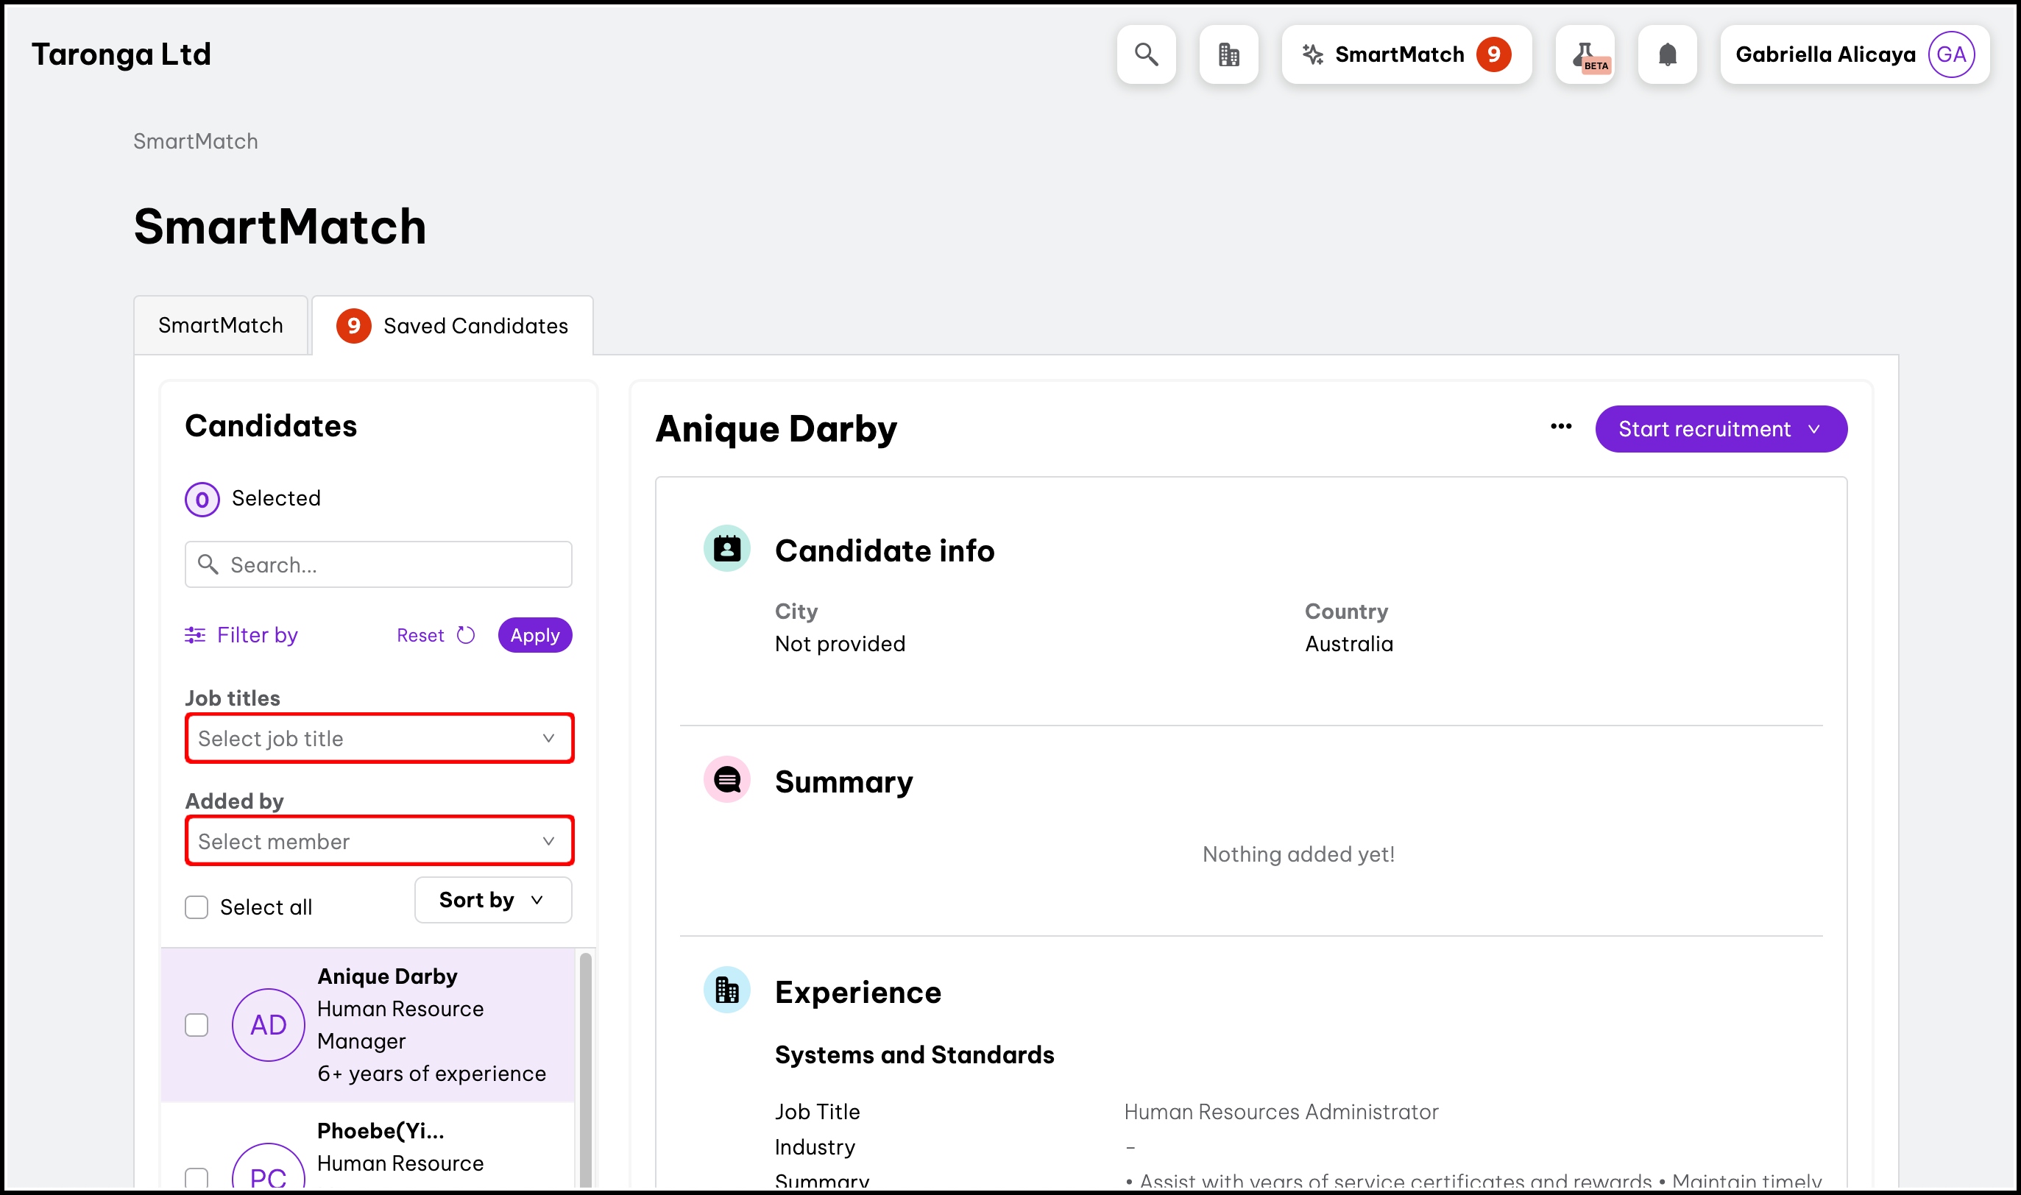Click the red 9 badge on Saved Candidates
Viewport: 2021px width, 1195px height.
coord(353,325)
